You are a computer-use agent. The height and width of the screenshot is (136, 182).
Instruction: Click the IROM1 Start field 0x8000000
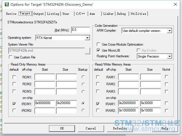pos(45,103)
